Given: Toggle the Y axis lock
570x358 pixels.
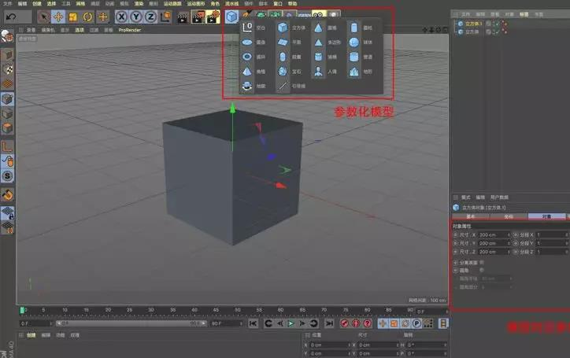Looking at the screenshot, I should (x=136, y=17).
